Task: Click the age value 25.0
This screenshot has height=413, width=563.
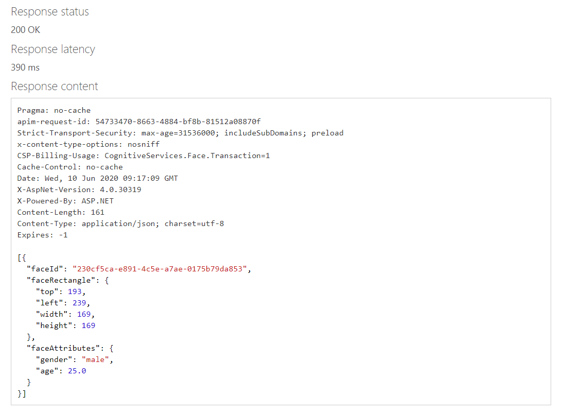Action: [77, 371]
